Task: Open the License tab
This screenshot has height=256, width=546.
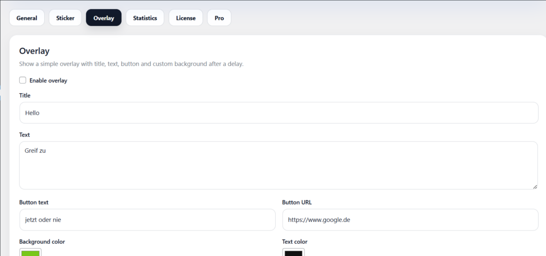Action: coord(186,18)
